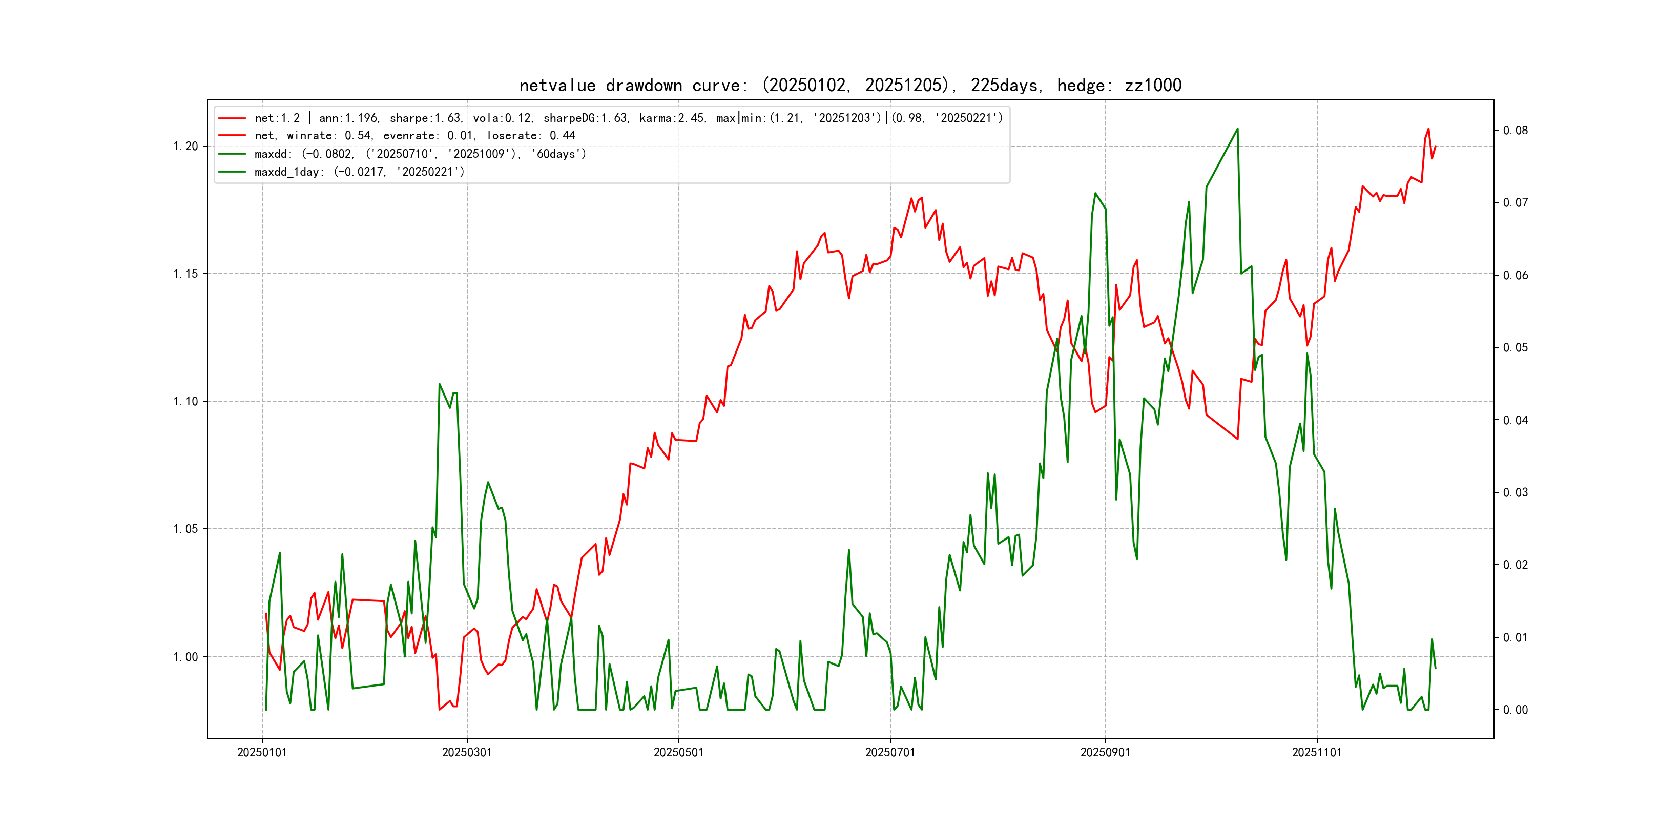The image size is (1660, 830).
Task: Select the maxdd_1day -0.0217 legend text
Action: pyautogui.click(x=359, y=172)
